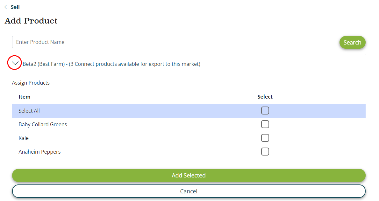Click the Add Product page heading
This screenshot has width=379, height=201.
point(31,21)
